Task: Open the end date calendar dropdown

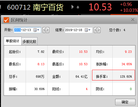Action: point(88,30)
